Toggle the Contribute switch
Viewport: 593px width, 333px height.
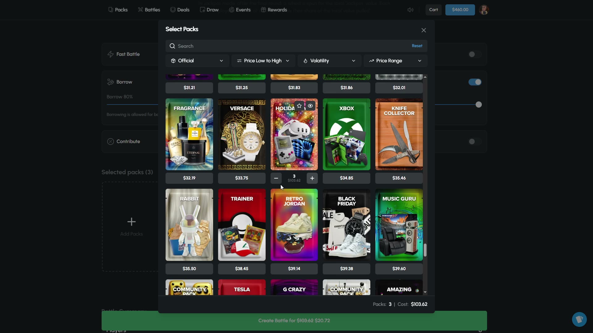[x=475, y=142]
